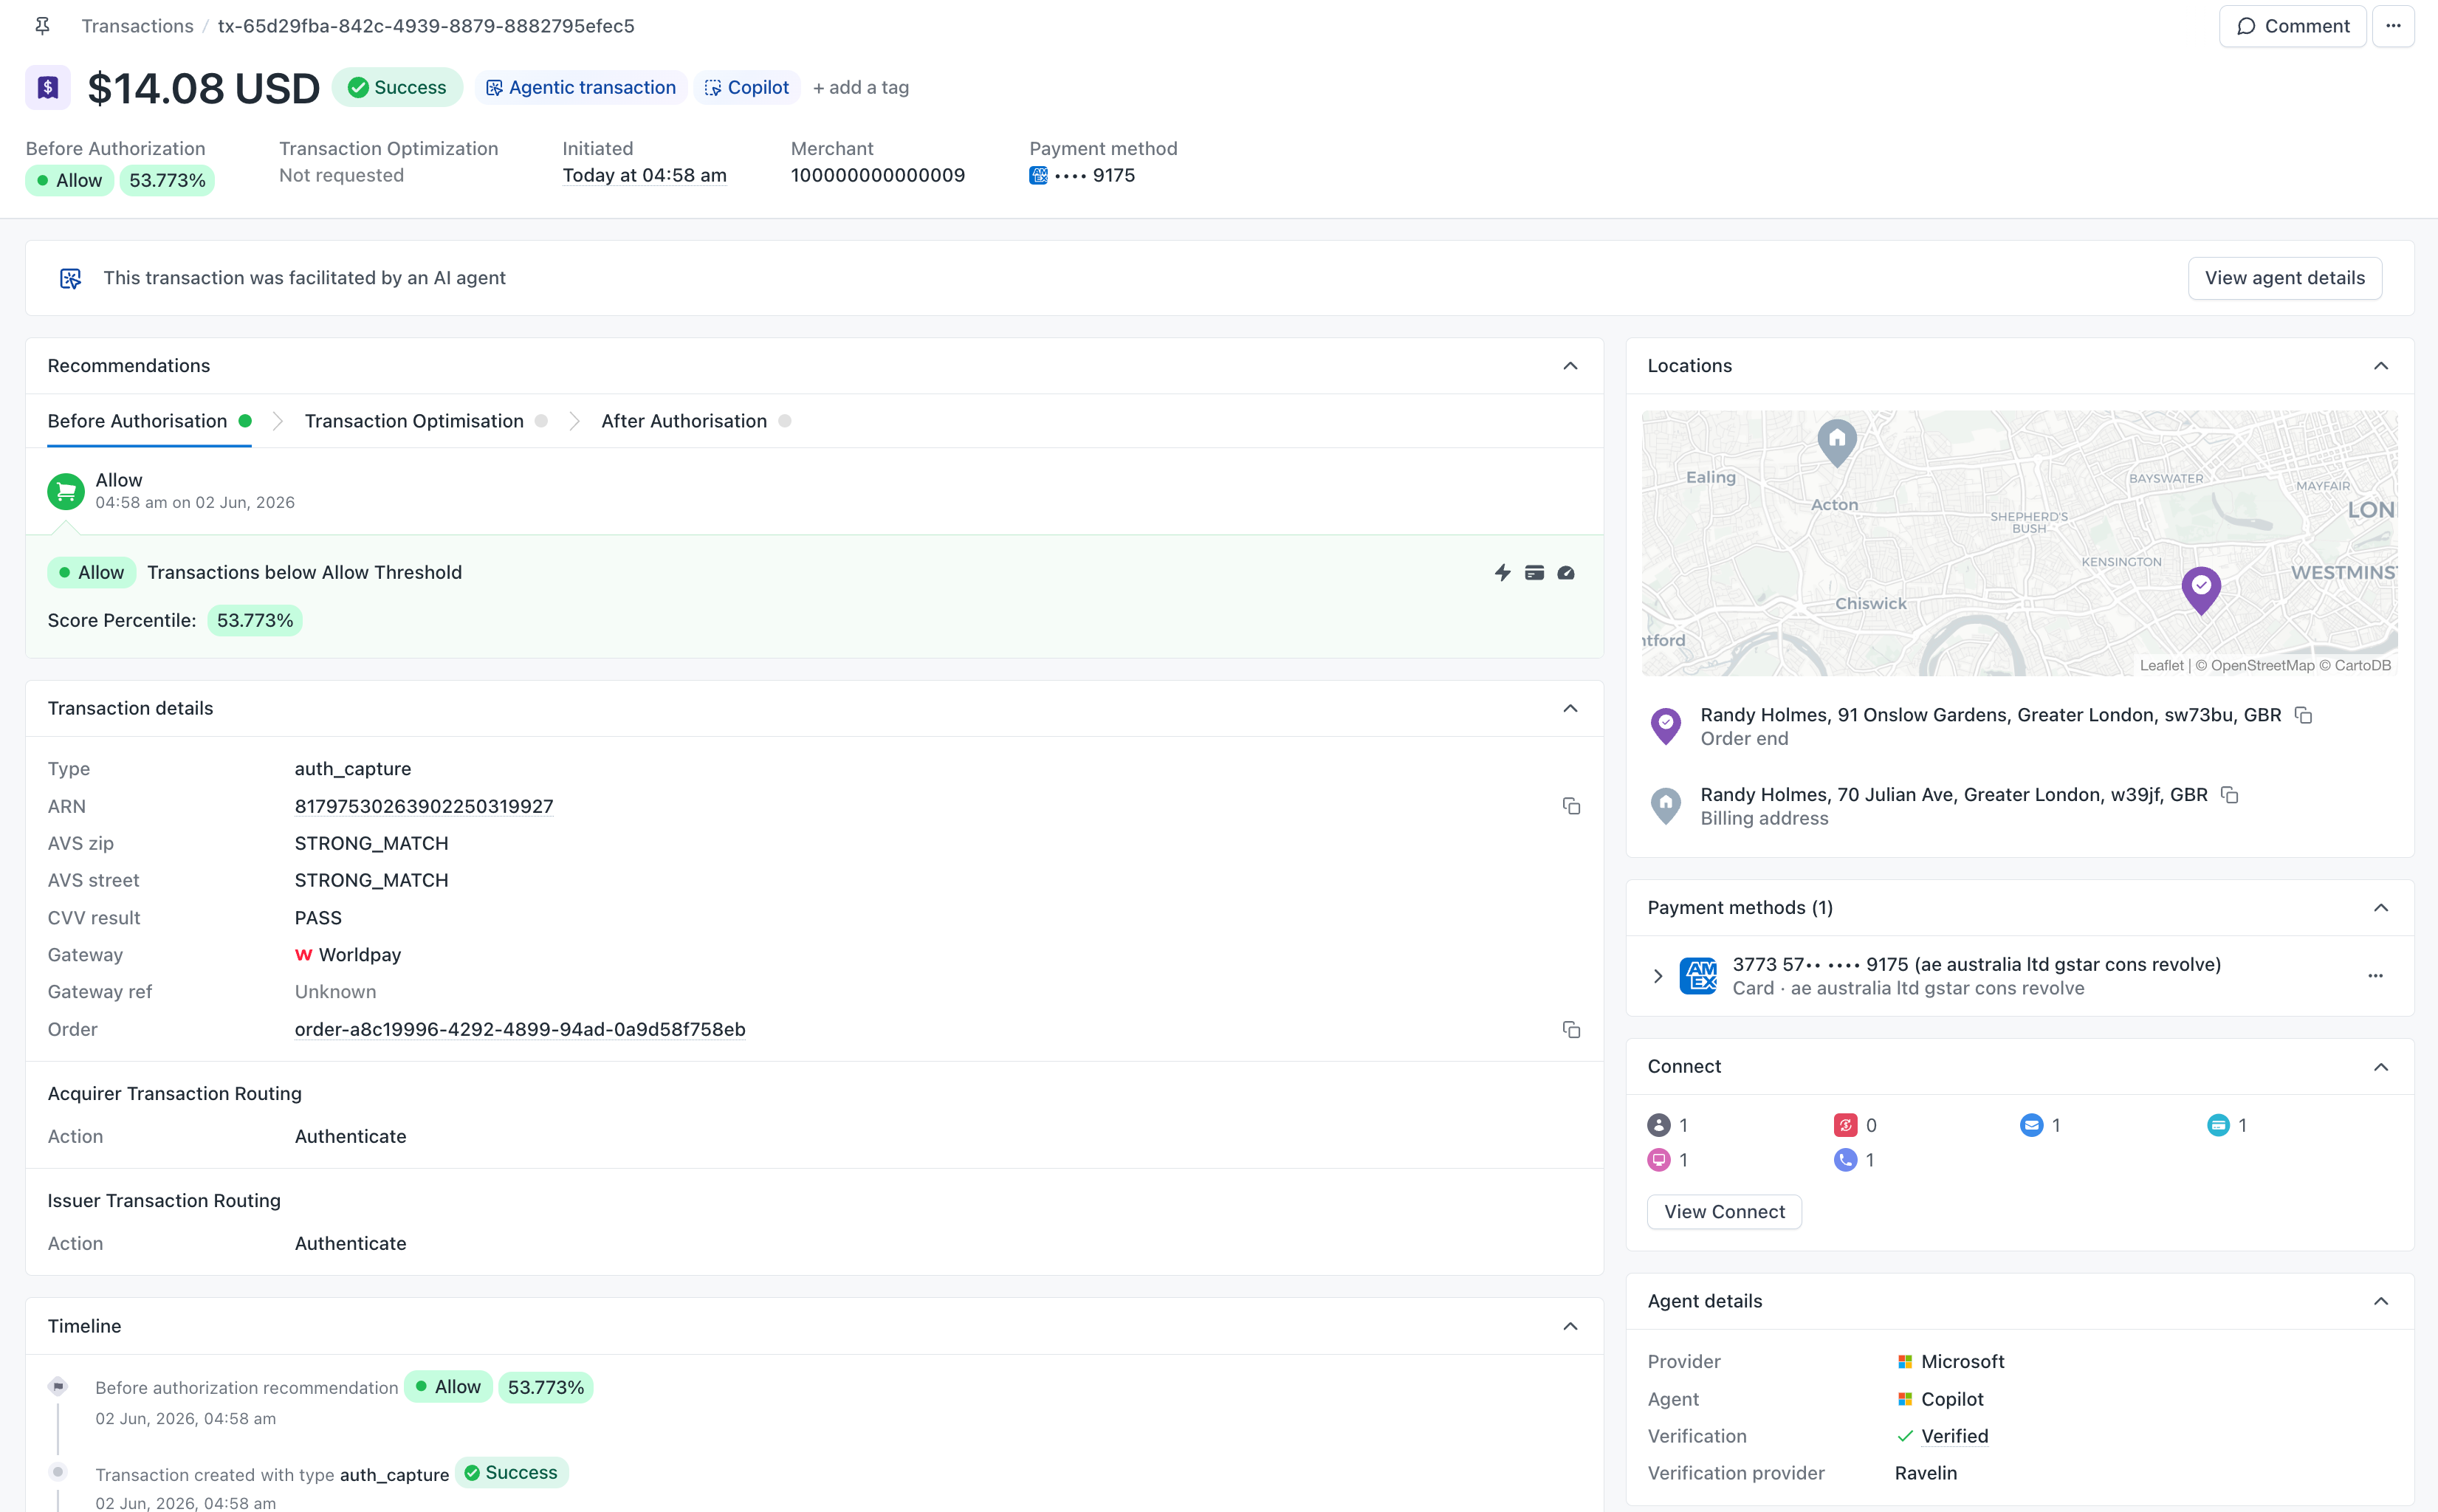This screenshot has height=1512, width=2438.
Task: Click the phone Connect icon
Action: pyautogui.click(x=1845, y=1160)
